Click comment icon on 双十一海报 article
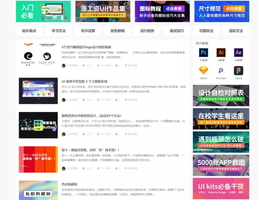Viewport: 258px width, 200px height. pyautogui.click(x=116, y=168)
